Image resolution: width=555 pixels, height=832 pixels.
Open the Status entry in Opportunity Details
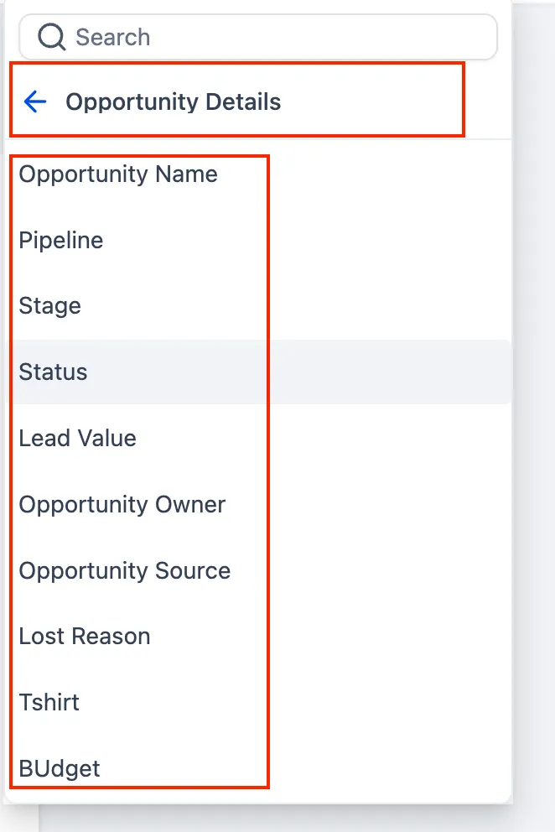coord(258,372)
